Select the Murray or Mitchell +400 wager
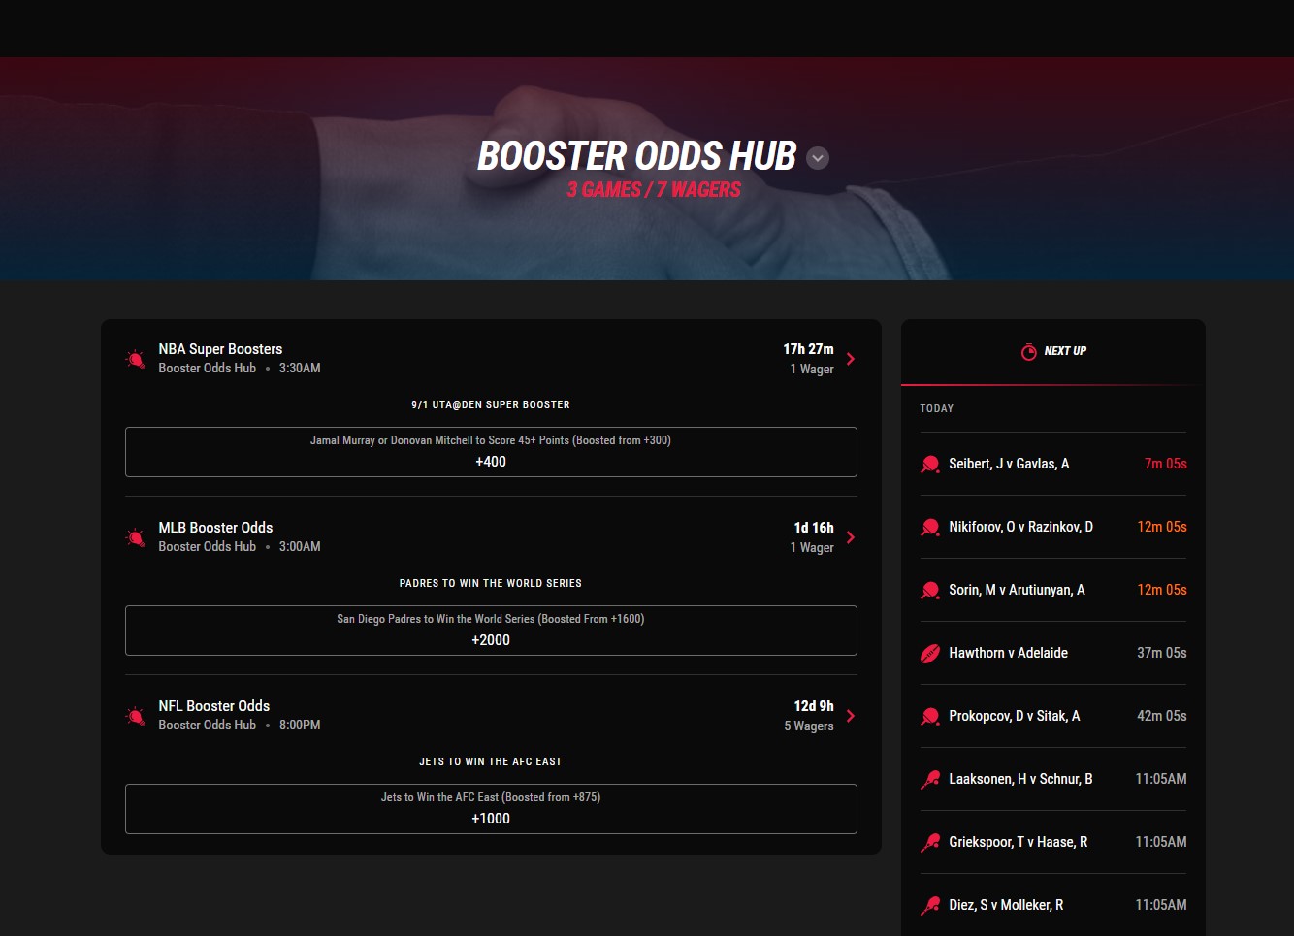The width and height of the screenshot is (1294, 936). click(x=491, y=452)
